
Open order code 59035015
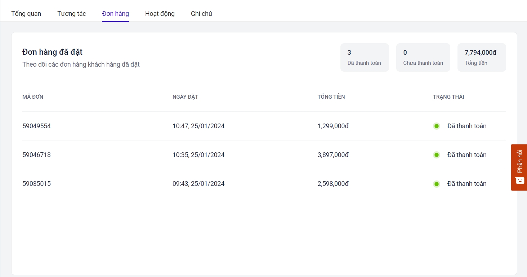pyautogui.click(x=36, y=184)
